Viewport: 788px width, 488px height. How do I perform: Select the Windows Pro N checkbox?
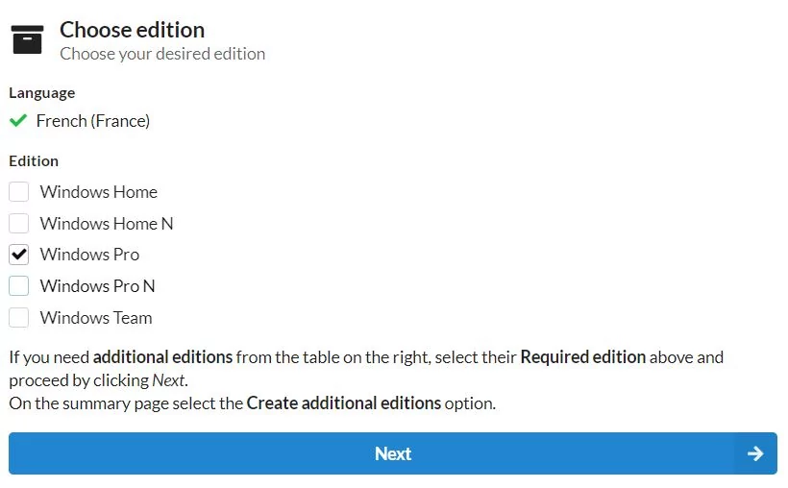tap(18, 286)
